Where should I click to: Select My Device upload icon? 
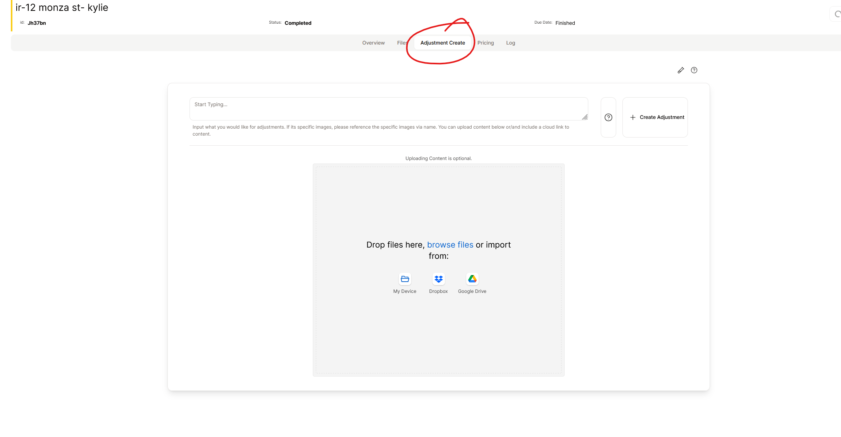click(405, 279)
